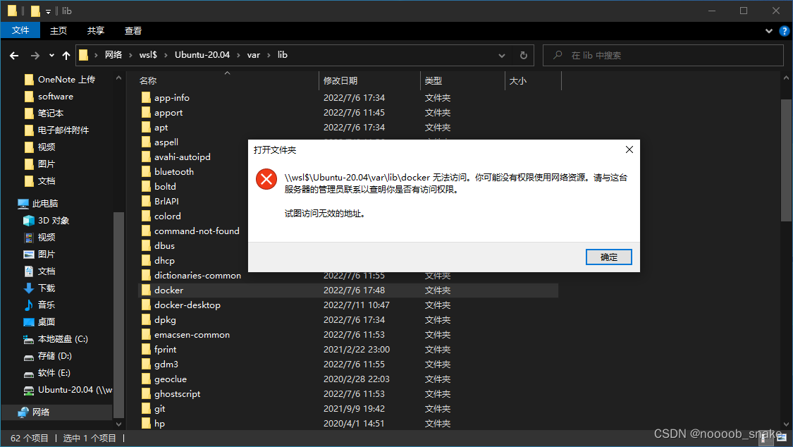Click the Ubuntu-20.04 breadcrumb segment
This screenshot has width=793, height=447.
click(x=202, y=54)
